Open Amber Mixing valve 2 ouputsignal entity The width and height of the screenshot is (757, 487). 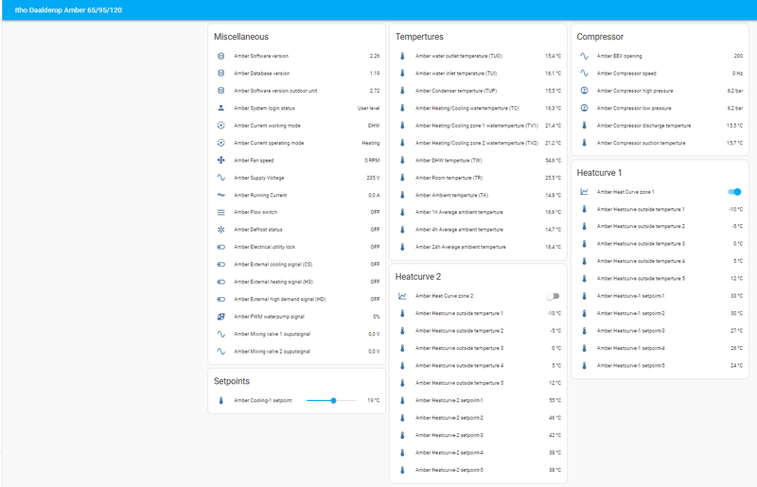(297, 352)
